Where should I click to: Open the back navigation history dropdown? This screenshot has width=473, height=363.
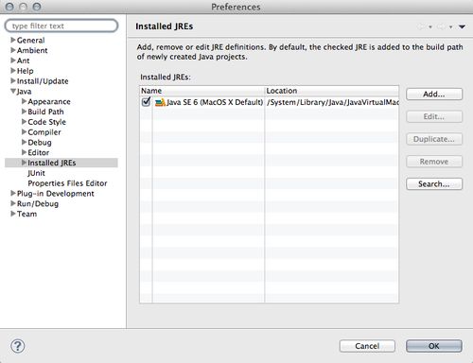[x=430, y=27]
